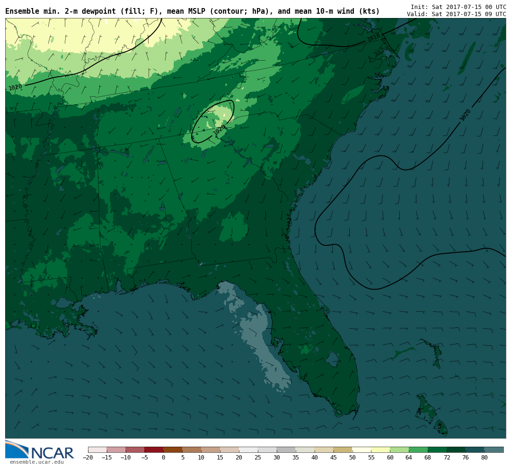The image size is (511, 468).
Task: Click the 1016 contour label
Action: [373, 38]
